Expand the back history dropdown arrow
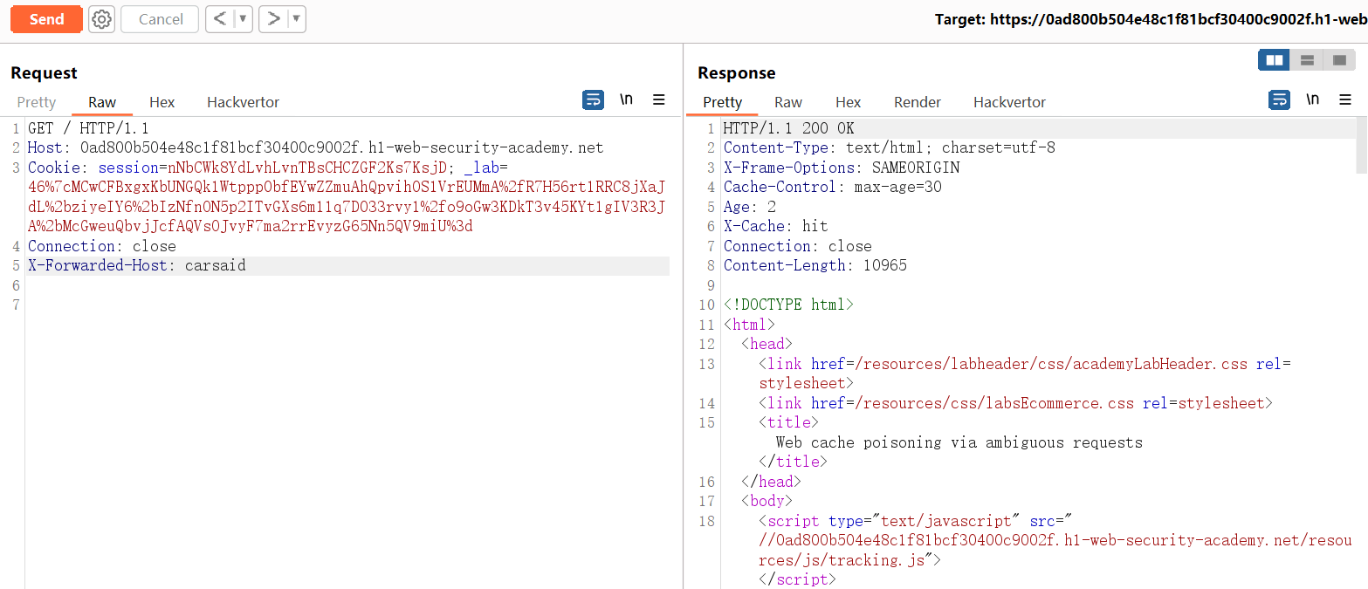Screen dimensions: 1368x589 (243, 19)
